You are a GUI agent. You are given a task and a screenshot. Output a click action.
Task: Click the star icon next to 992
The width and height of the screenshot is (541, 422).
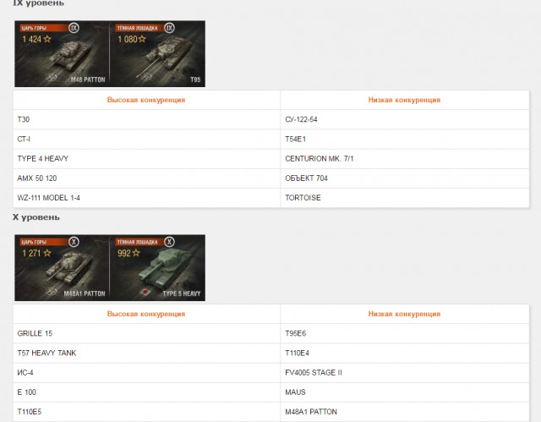coord(136,253)
